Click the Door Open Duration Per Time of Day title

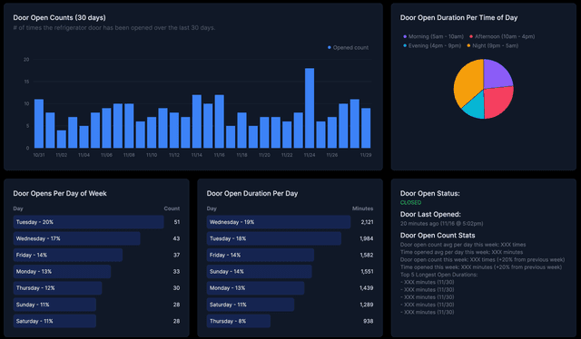[458, 17]
